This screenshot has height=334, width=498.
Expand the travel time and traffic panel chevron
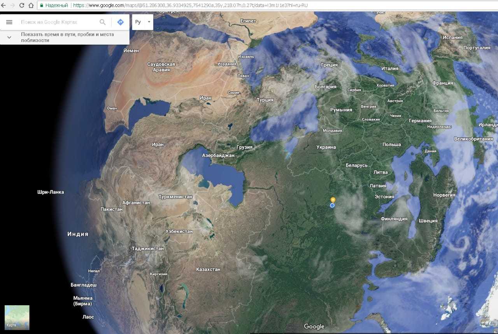(x=9, y=37)
